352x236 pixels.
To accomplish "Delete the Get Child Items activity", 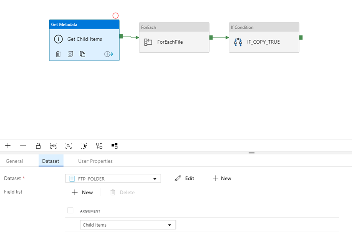I will pyautogui.click(x=58, y=54).
